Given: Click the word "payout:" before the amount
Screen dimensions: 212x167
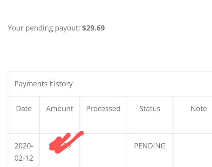Looking at the screenshot, I should [x=68, y=28].
